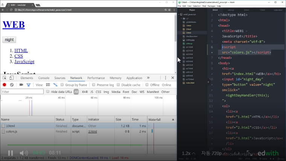Switch to the Sources tab

click(x=59, y=78)
